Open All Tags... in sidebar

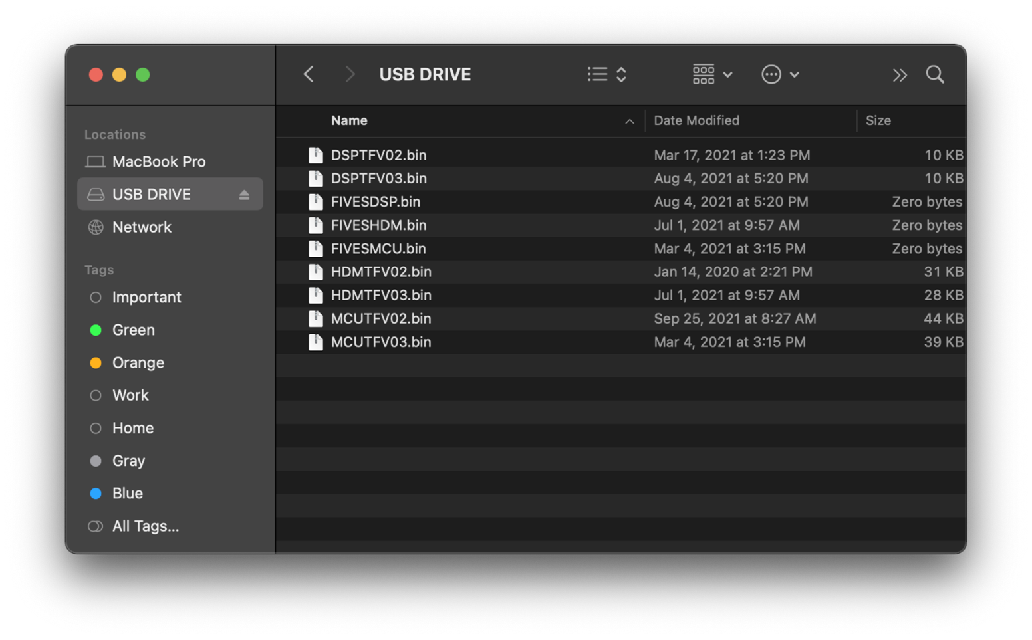click(170, 526)
